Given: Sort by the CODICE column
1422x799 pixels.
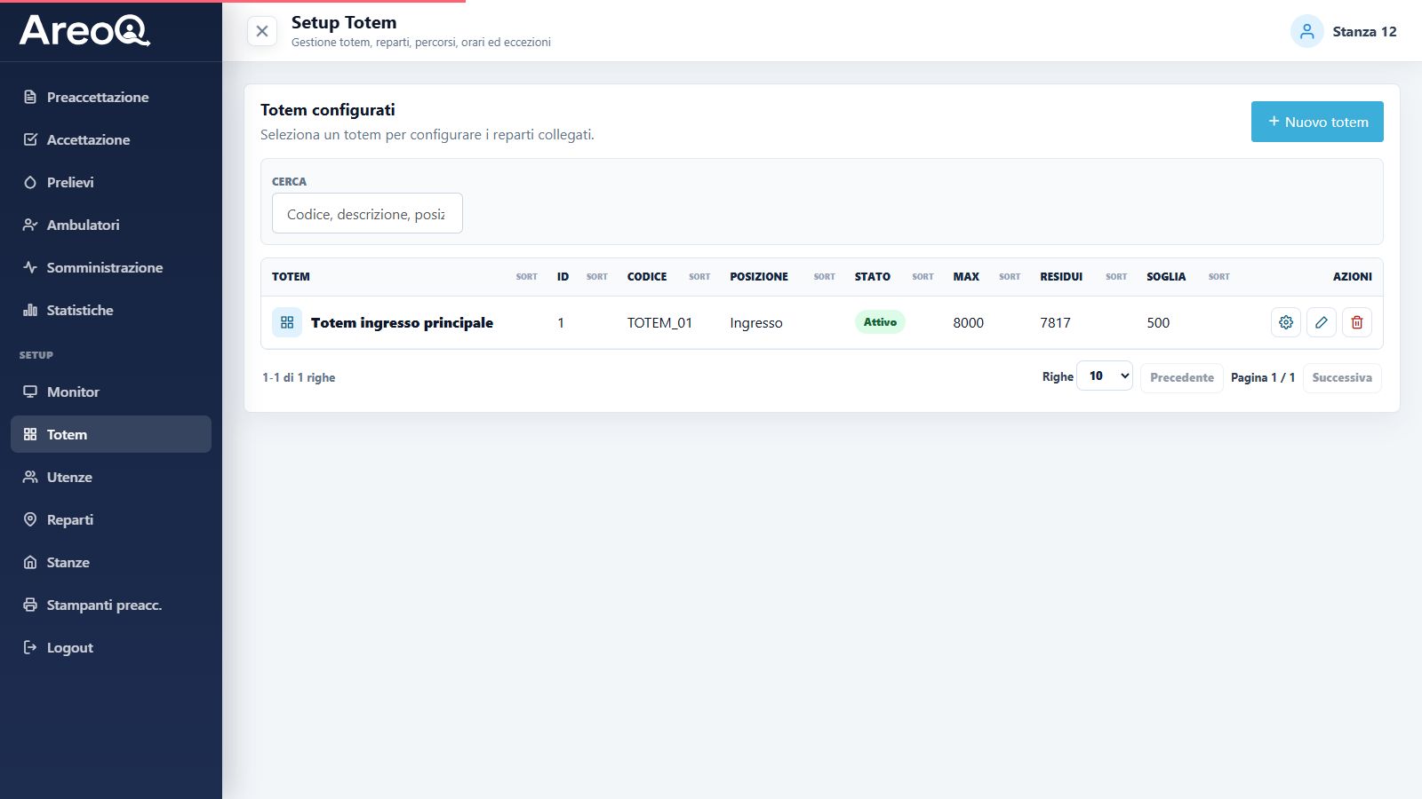Looking at the screenshot, I should [x=699, y=277].
